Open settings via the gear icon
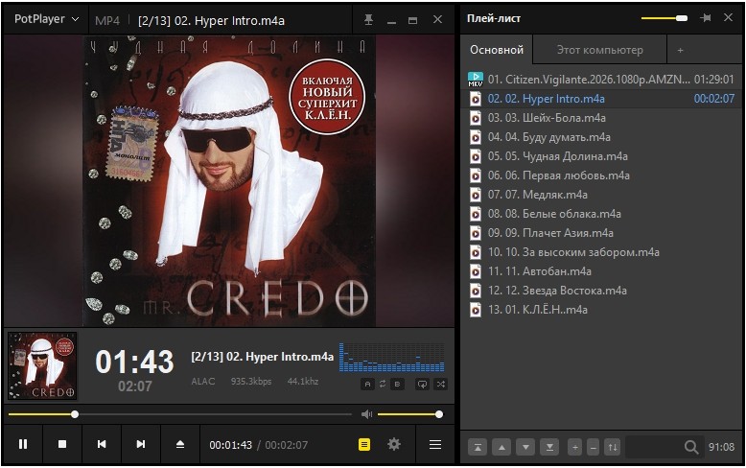The image size is (746, 468). [394, 444]
